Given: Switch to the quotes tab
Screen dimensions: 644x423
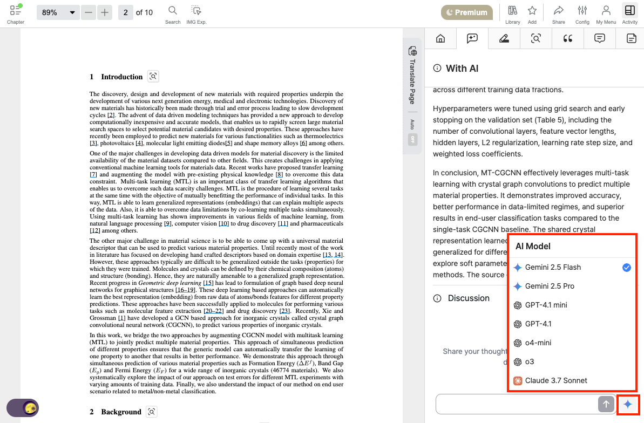Looking at the screenshot, I should [x=567, y=39].
